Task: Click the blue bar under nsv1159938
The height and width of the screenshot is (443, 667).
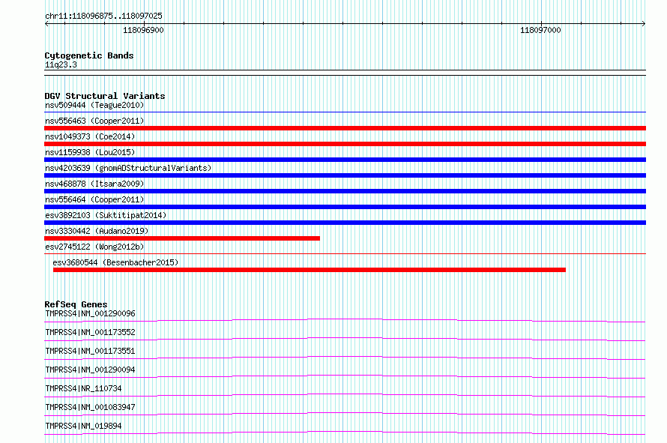Action: 345,160
